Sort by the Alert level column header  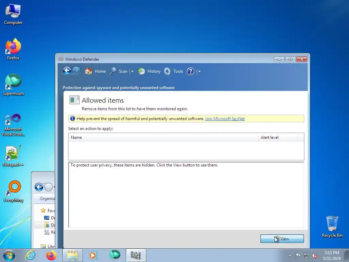click(x=278, y=137)
